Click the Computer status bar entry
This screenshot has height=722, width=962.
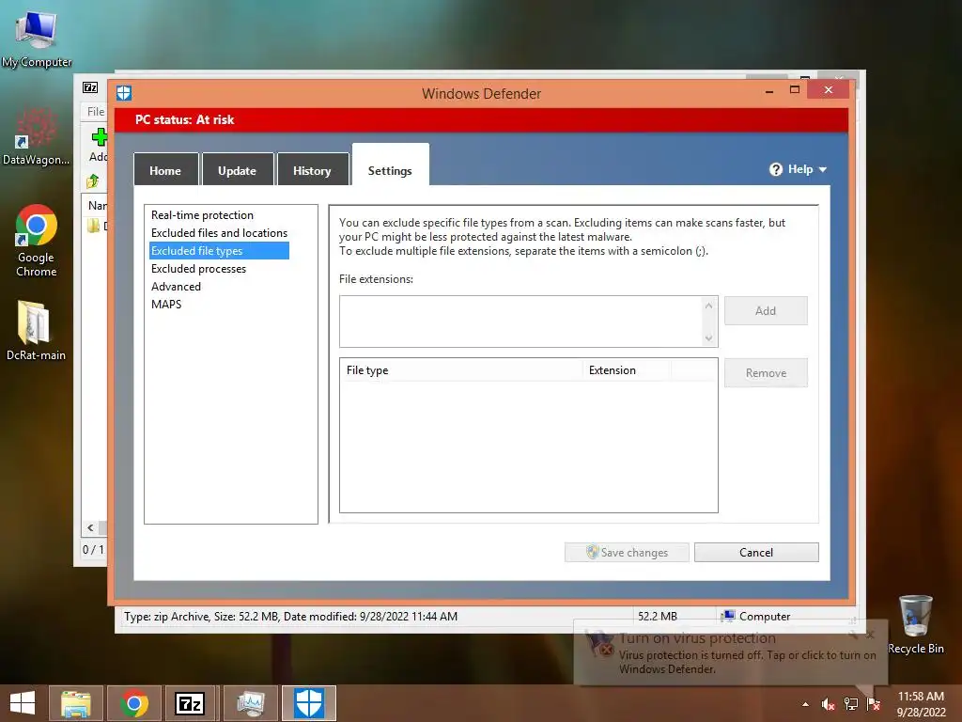point(756,616)
